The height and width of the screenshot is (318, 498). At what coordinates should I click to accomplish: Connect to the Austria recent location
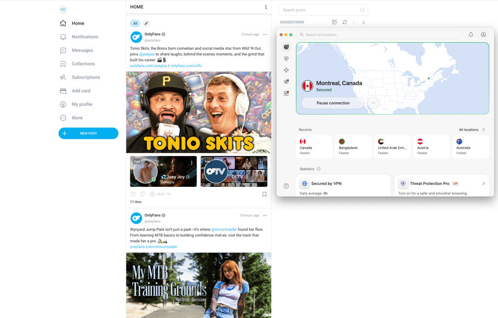(x=432, y=147)
